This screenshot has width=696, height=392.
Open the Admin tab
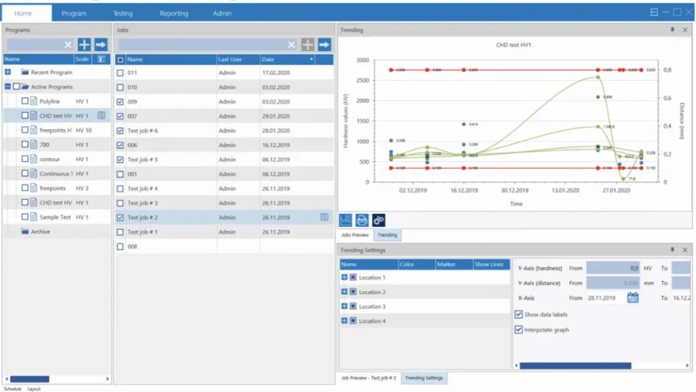click(x=222, y=14)
